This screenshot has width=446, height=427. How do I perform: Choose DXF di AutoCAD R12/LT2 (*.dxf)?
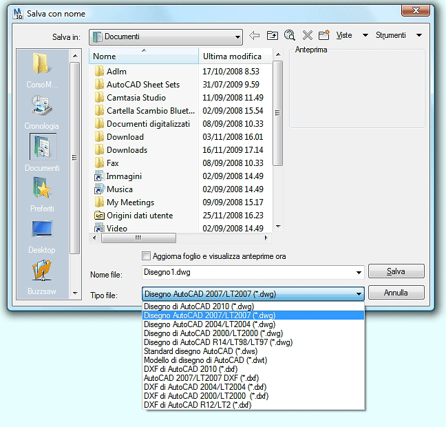tap(253, 405)
